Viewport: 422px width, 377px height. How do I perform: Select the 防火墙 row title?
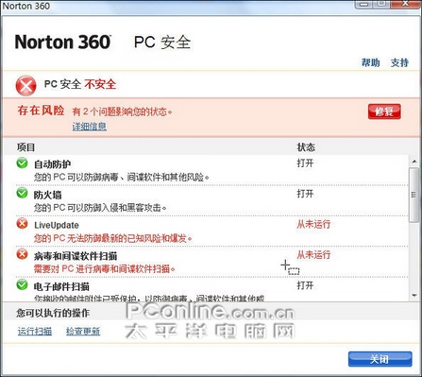coord(47,195)
